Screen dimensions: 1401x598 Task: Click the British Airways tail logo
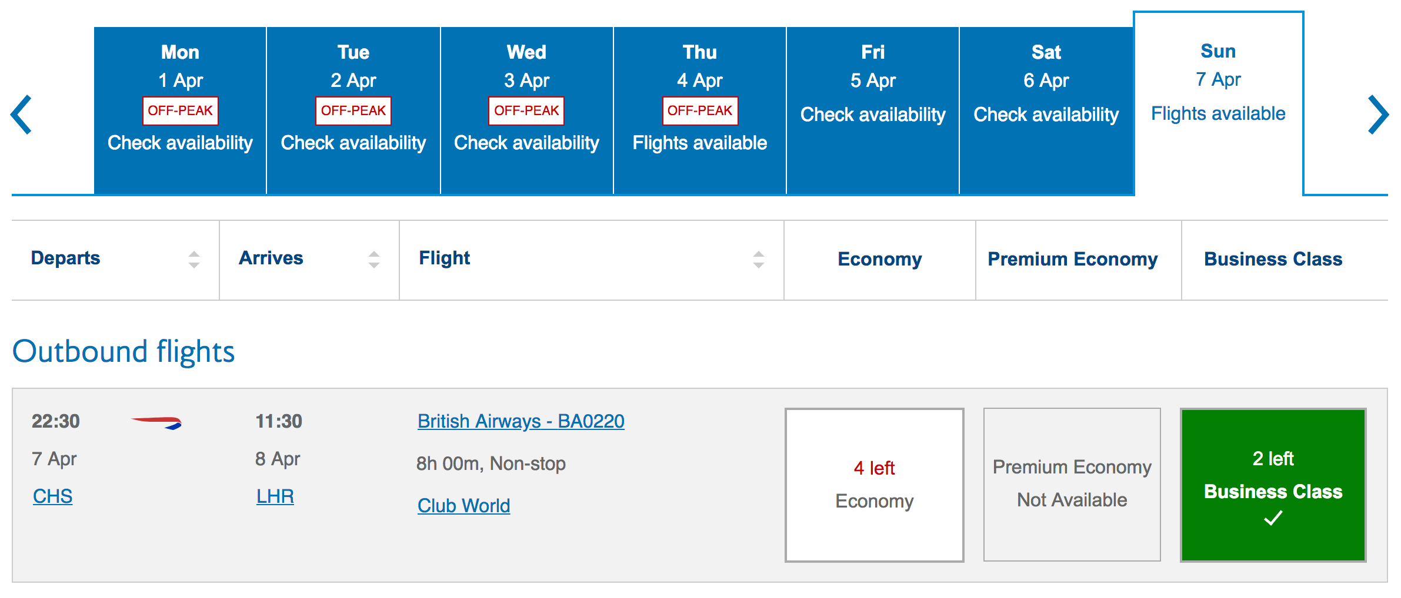click(156, 422)
